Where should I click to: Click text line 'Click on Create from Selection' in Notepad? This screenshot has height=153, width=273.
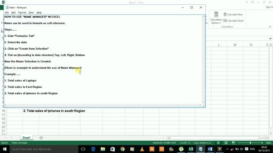[x=26, y=49]
